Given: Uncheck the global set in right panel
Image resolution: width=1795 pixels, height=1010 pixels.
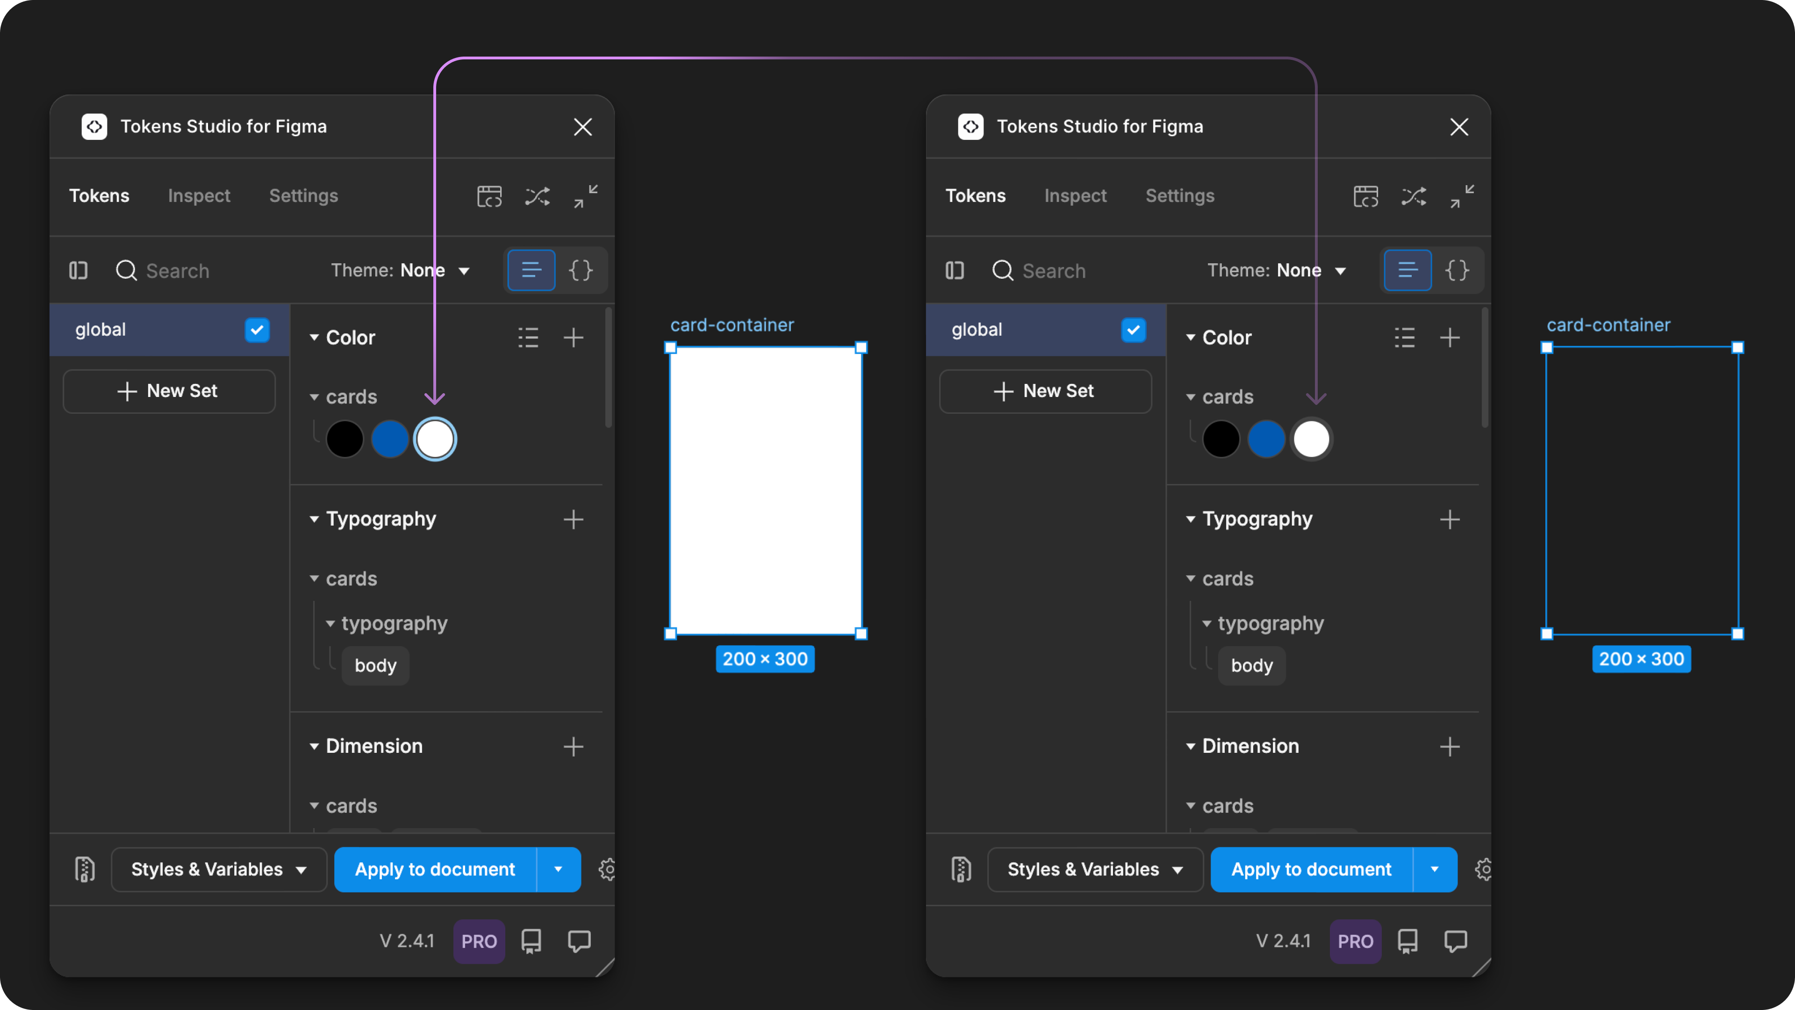Looking at the screenshot, I should tap(1134, 330).
